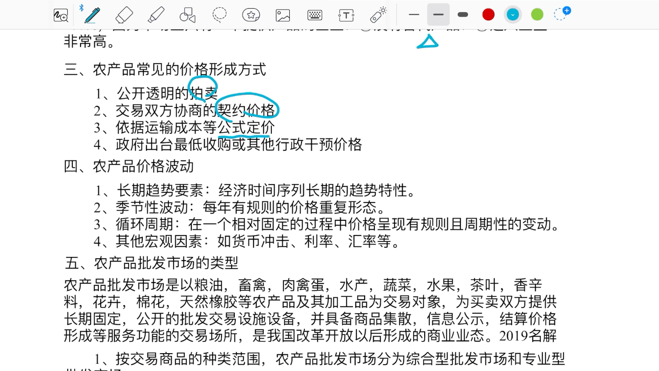659x371 pixels.
Task: Choose the thinnest stroke width
Action: point(414,15)
